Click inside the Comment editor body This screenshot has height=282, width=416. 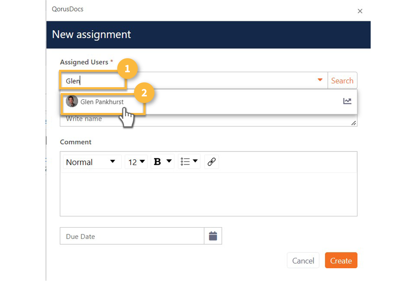tap(208, 194)
